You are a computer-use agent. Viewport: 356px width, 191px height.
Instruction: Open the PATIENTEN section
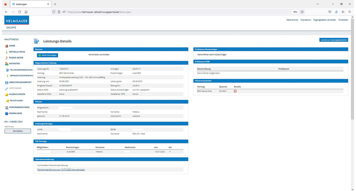14,64
